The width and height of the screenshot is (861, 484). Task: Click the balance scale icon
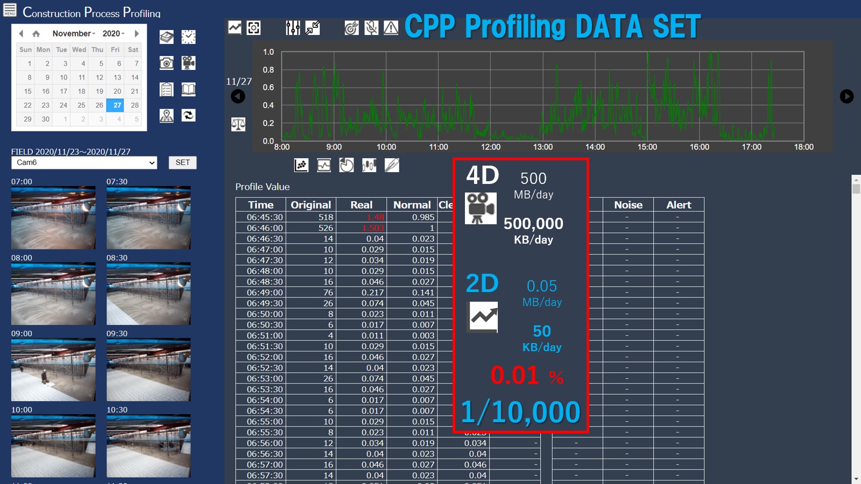point(238,124)
